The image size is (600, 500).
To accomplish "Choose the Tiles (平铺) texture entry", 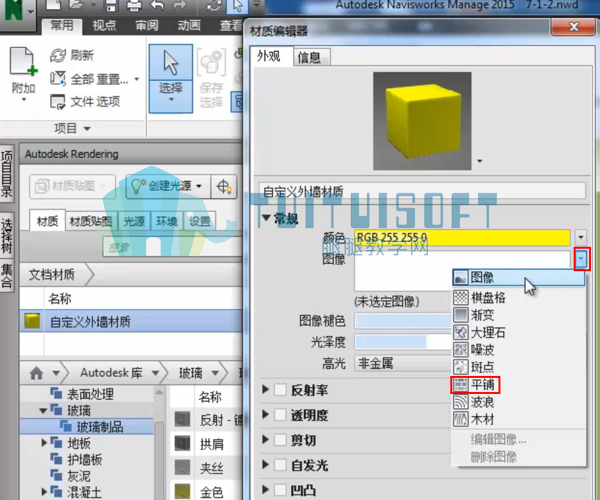I will pos(475,384).
